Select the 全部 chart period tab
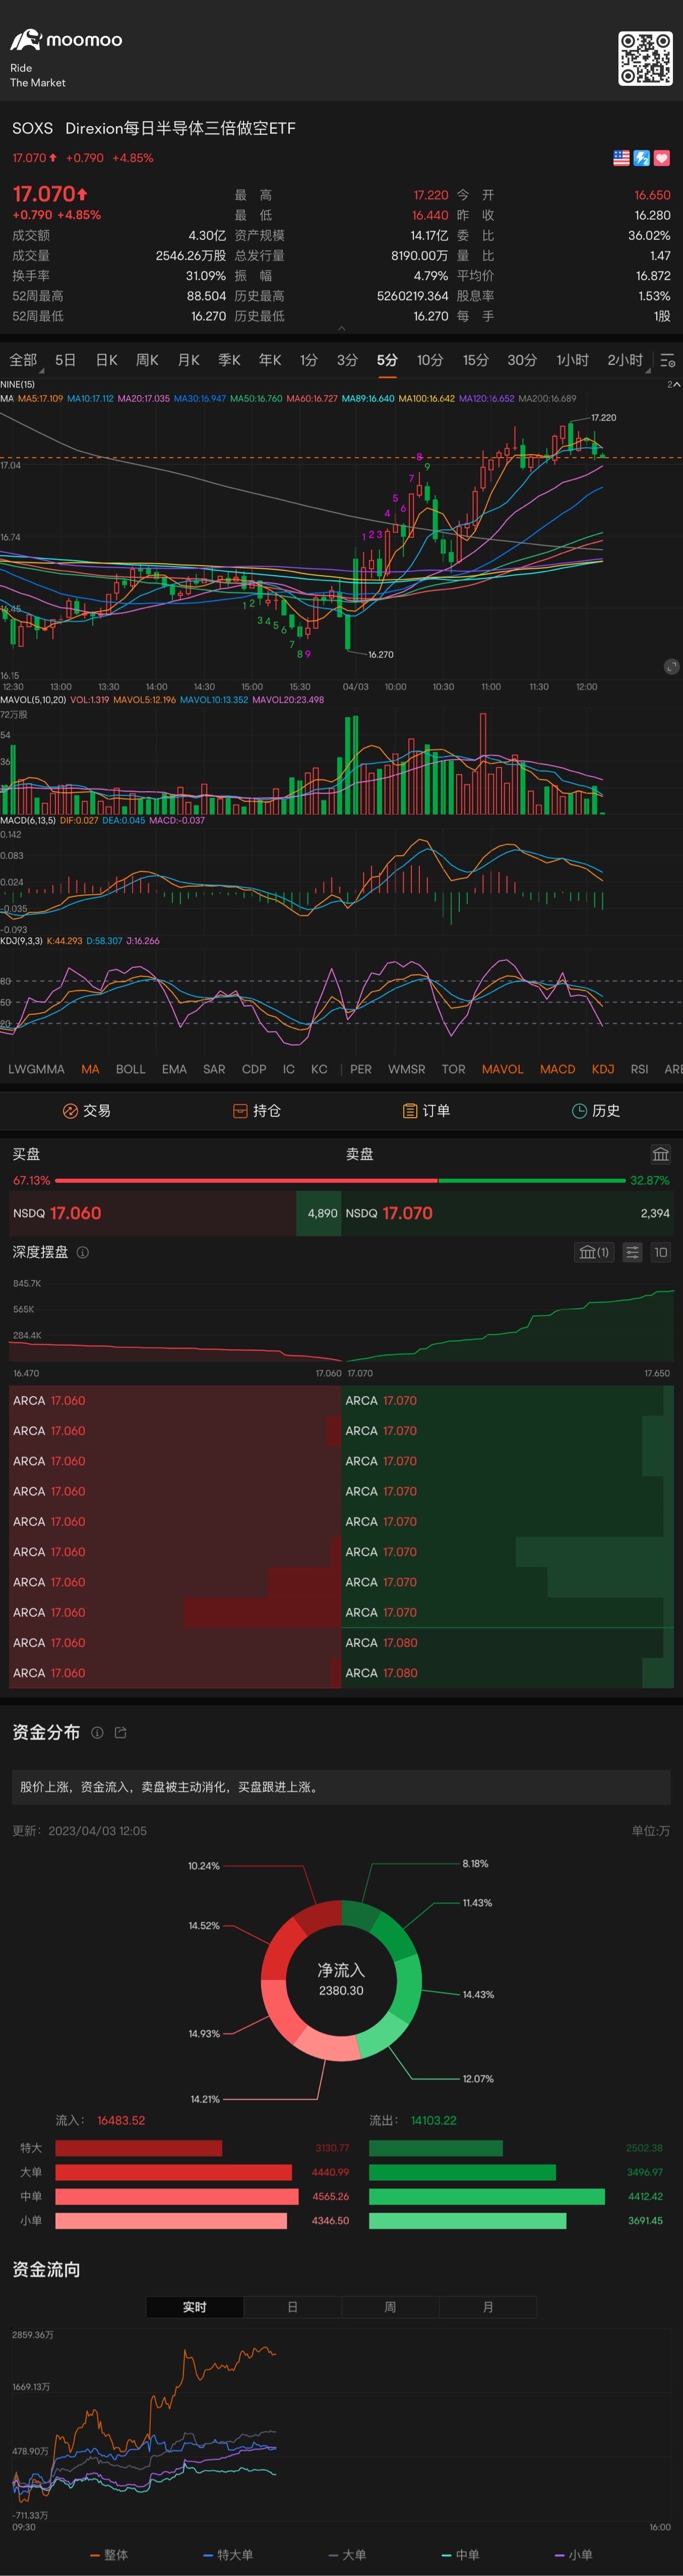 pos(23,360)
